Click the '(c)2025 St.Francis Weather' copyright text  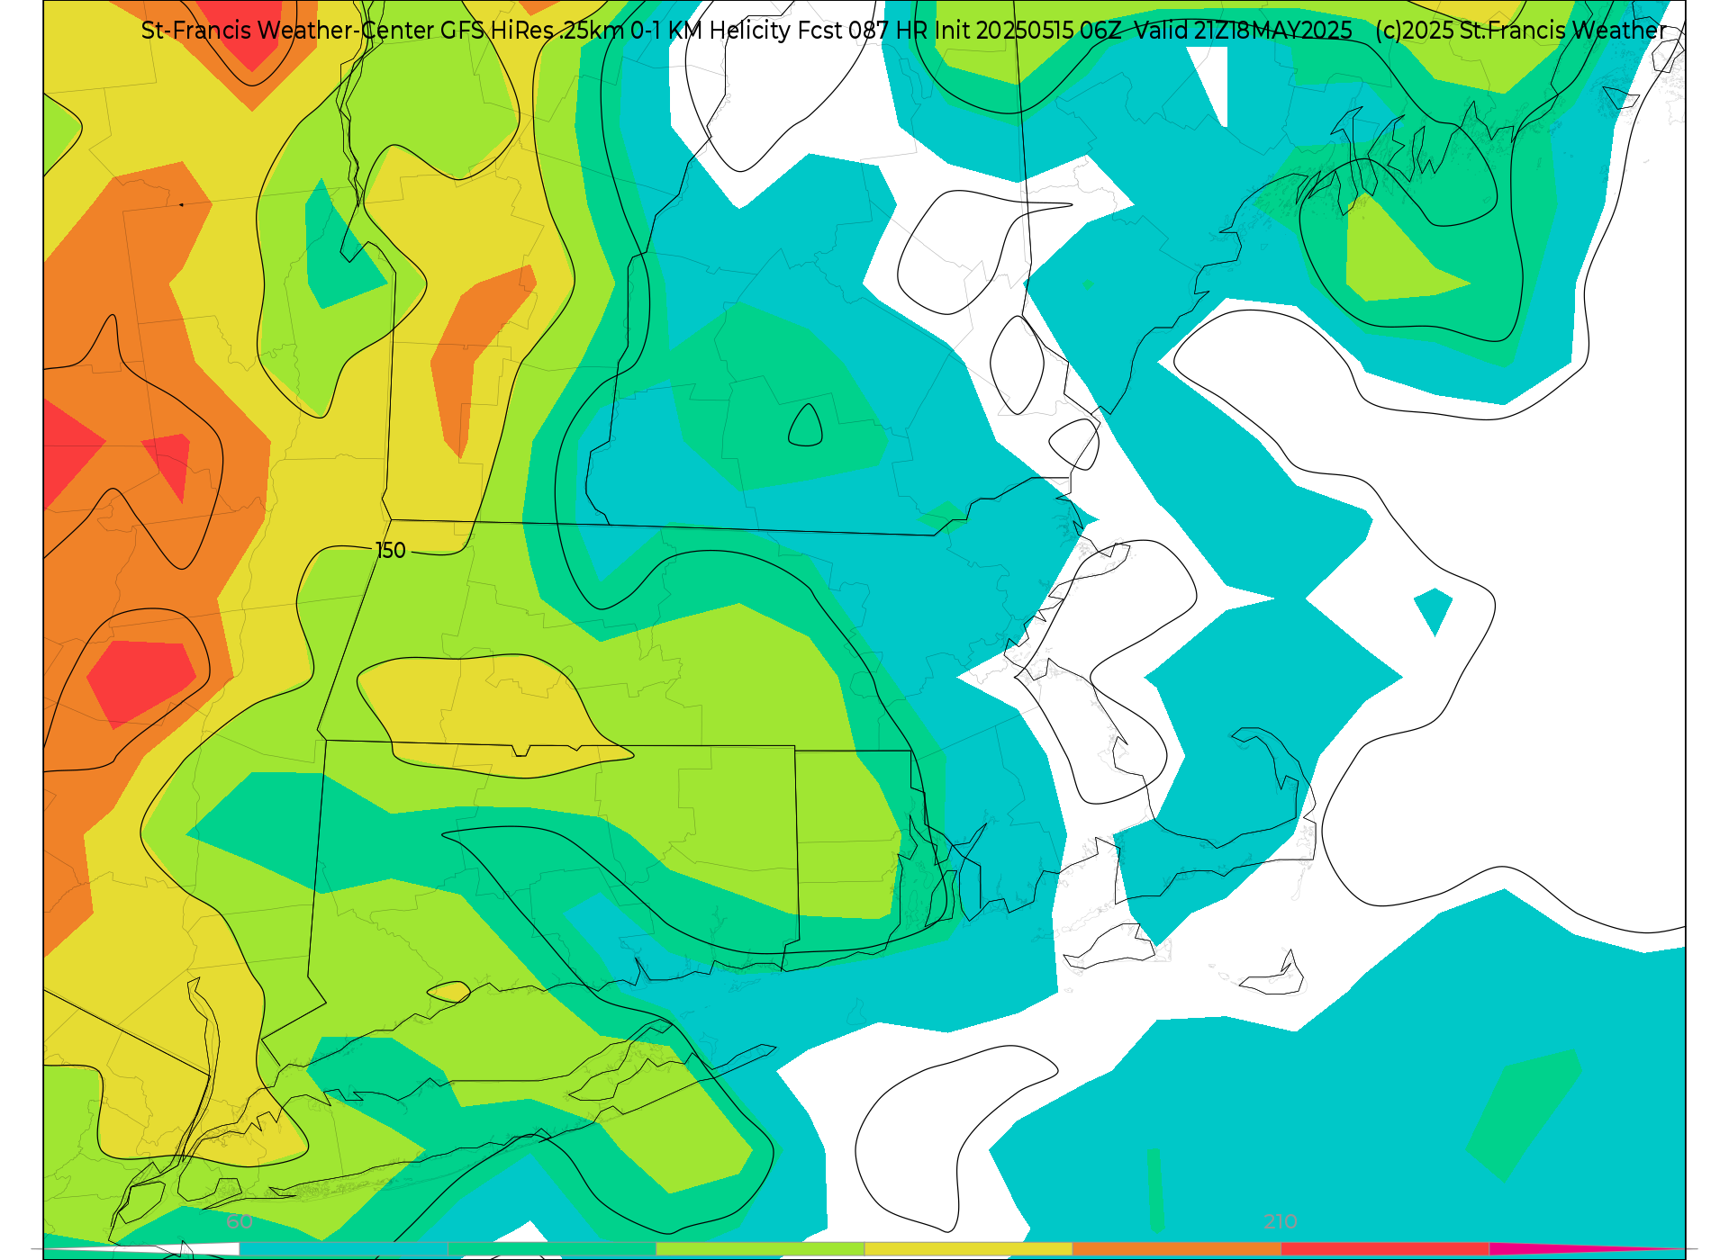click(1520, 31)
